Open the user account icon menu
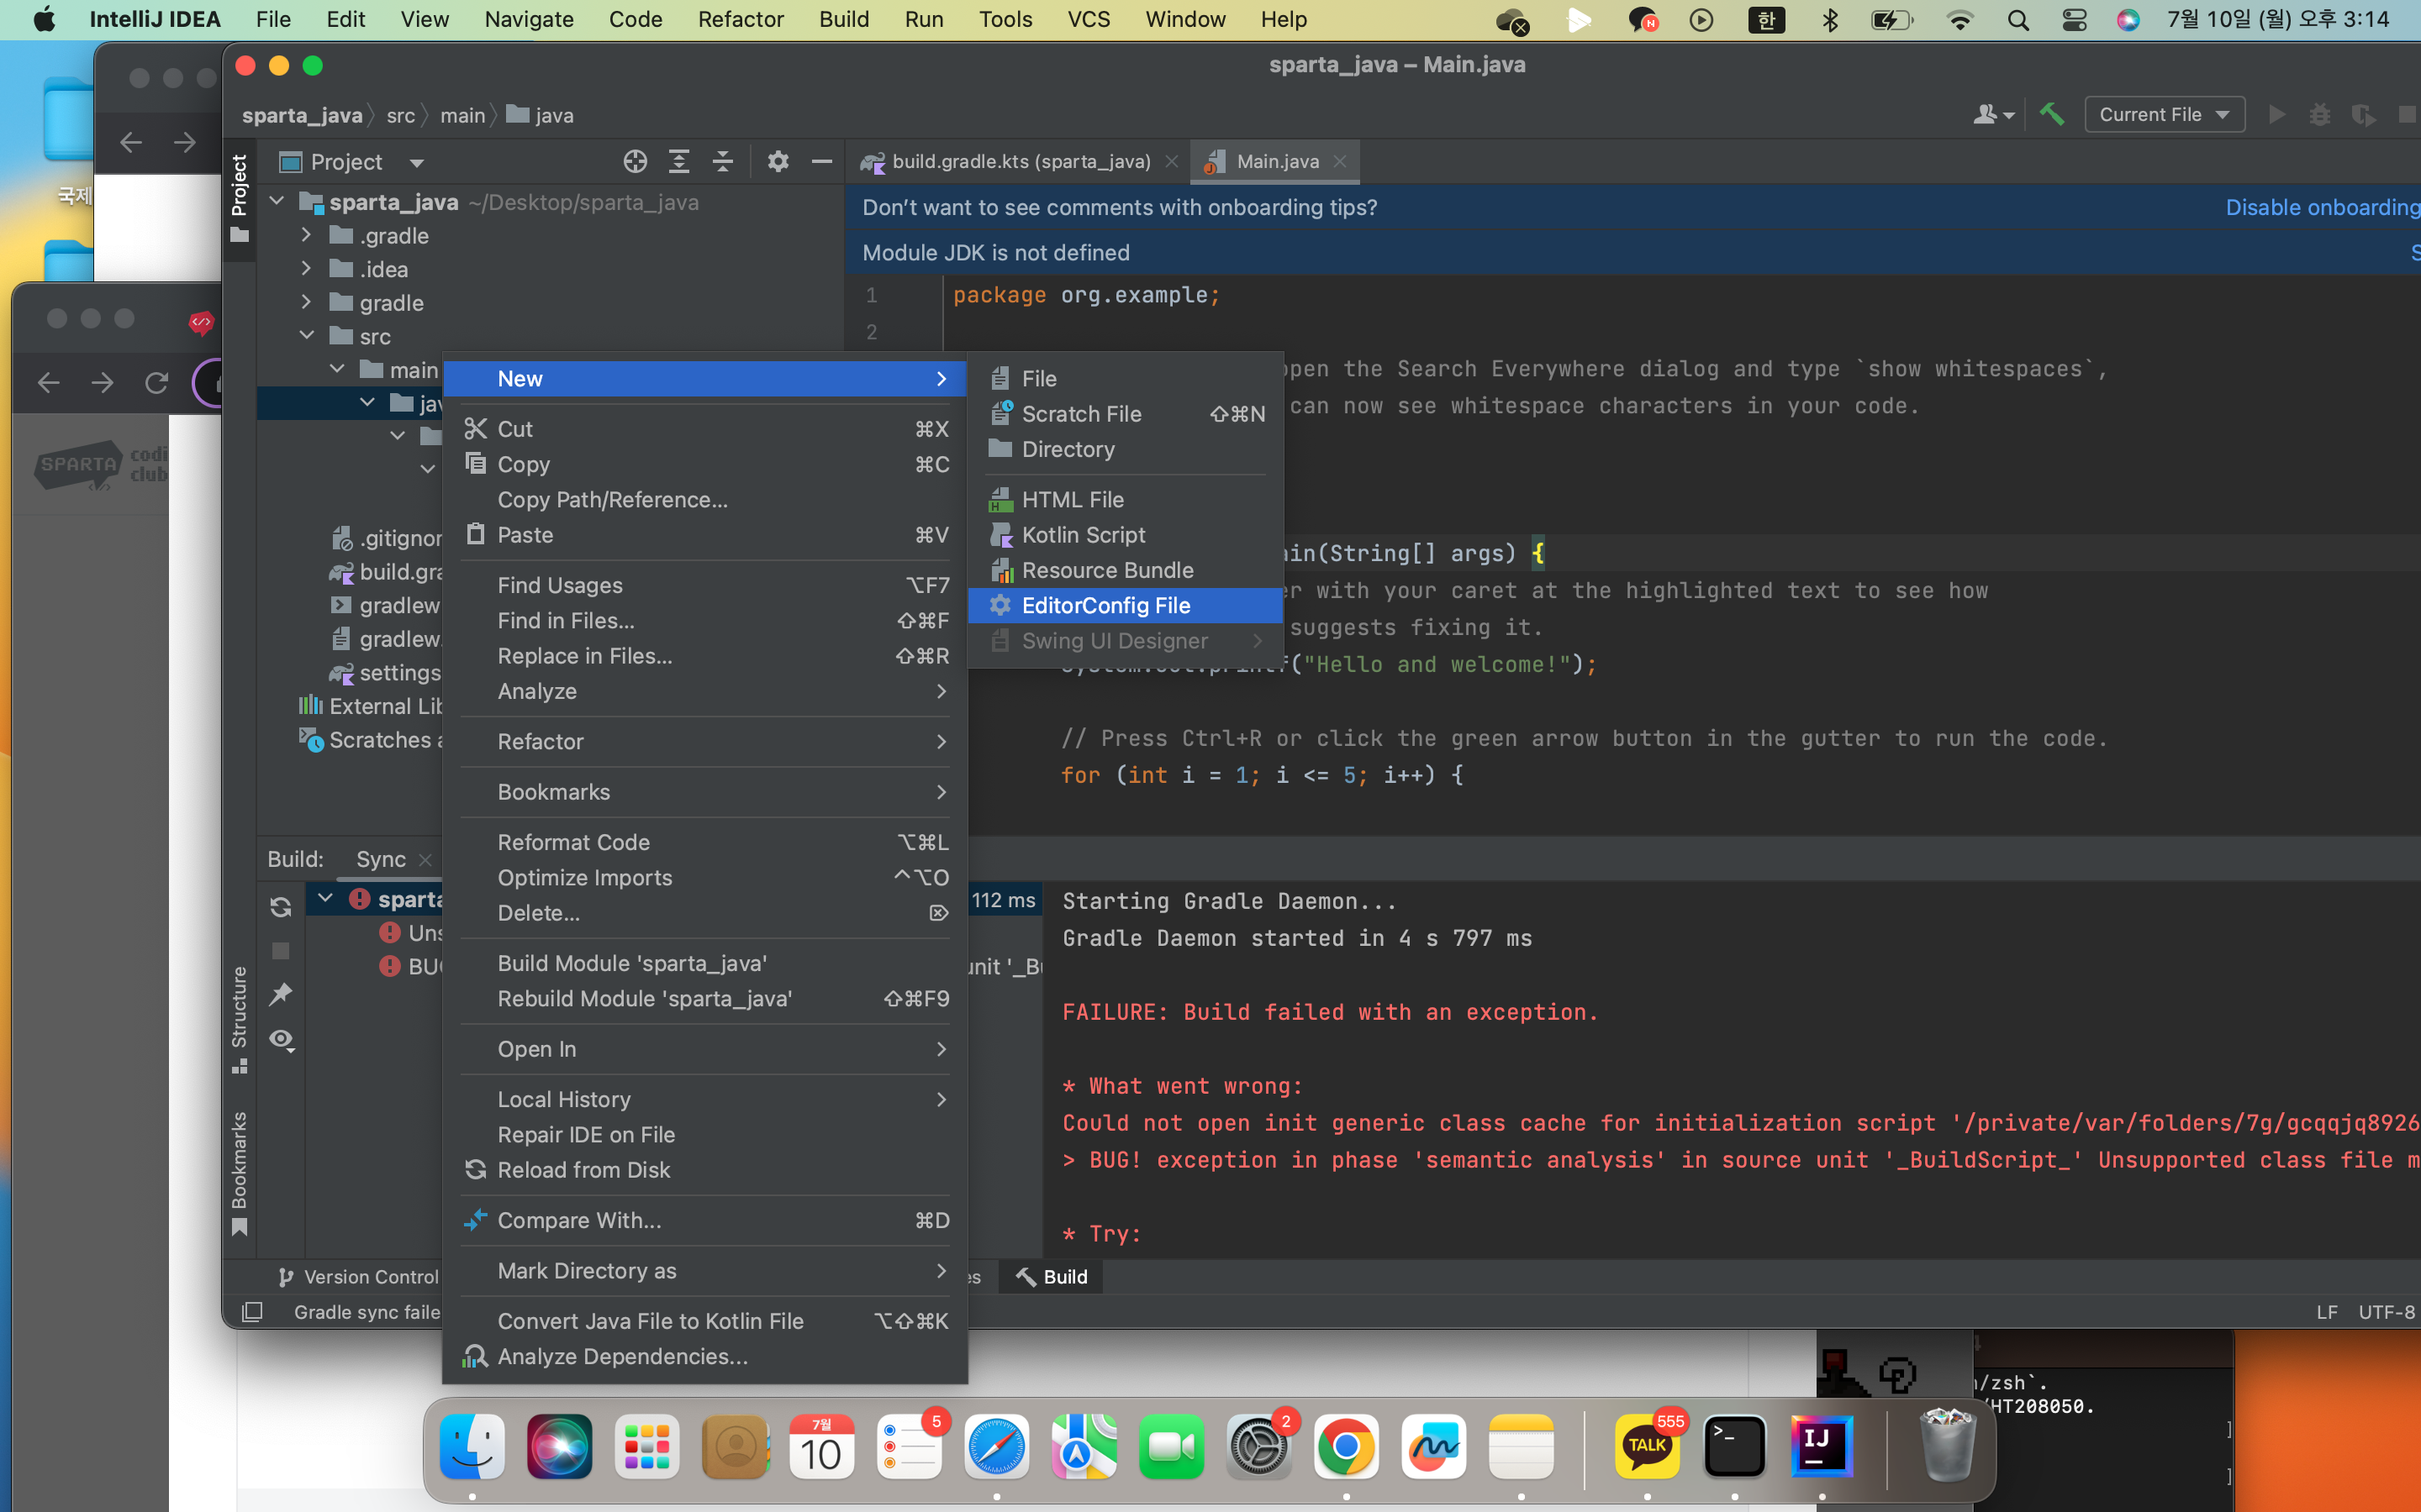This screenshot has width=2421, height=1512. click(x=1993, y=115)
